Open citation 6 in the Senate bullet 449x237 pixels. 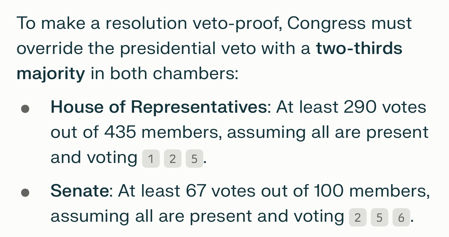(x=401, y=218)
